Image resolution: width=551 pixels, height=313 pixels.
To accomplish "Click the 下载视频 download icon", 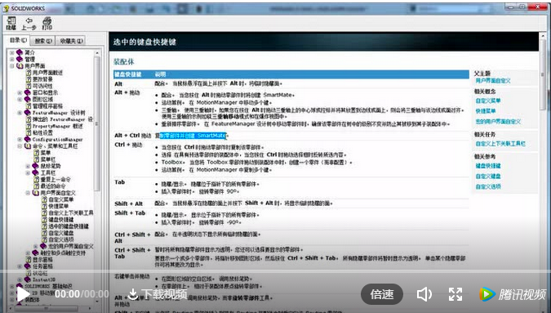I will pos(132,294).
